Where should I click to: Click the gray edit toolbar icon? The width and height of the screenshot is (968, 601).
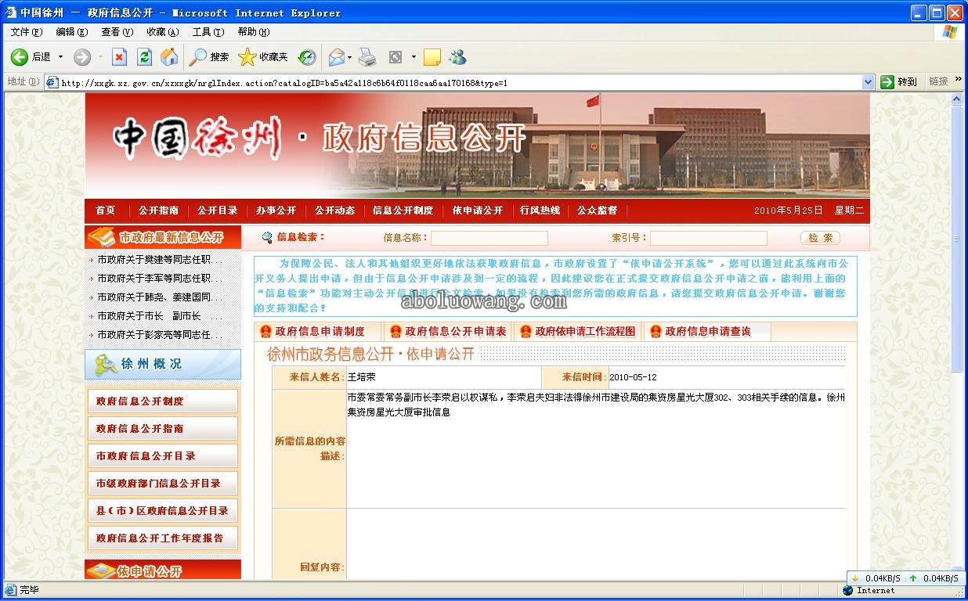point(396,57)
